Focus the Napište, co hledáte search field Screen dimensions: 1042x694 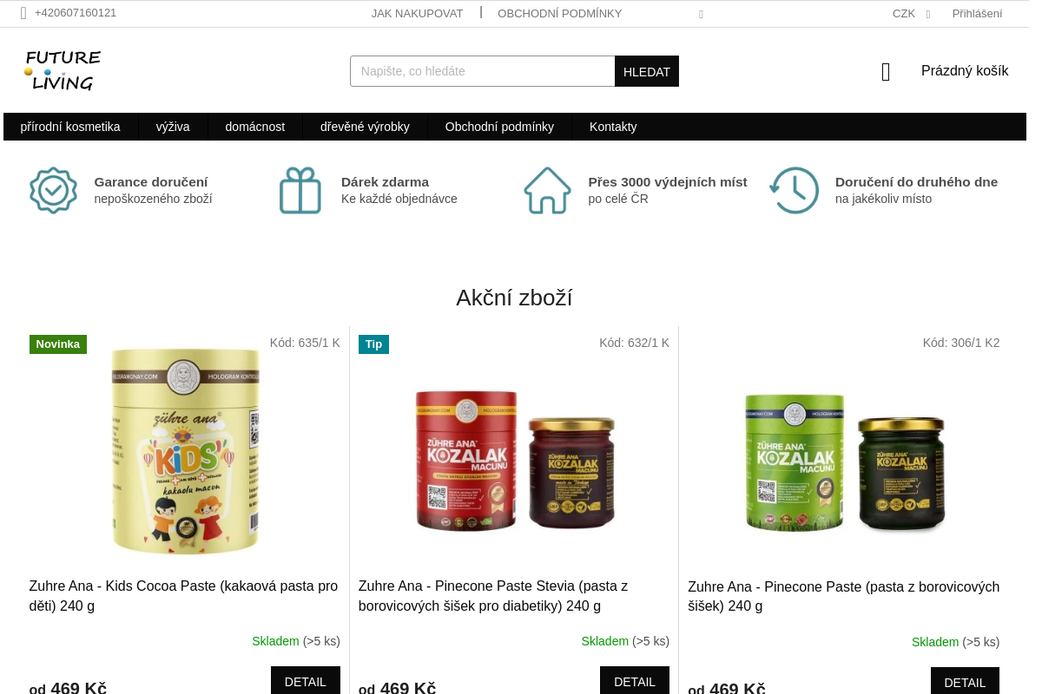coord(483,71)
